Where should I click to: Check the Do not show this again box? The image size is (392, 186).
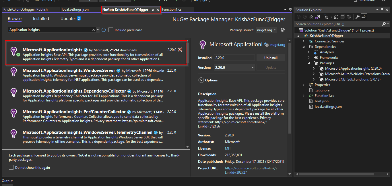point(11,167)
